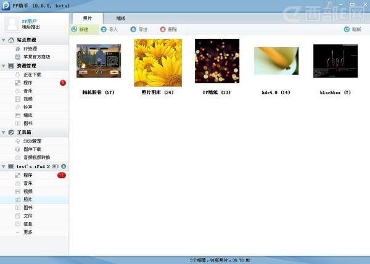The height and width of the screenshot is (264, 370).
Task: Click the eject icon beside test's iPad 2
Action: point(64,167)
